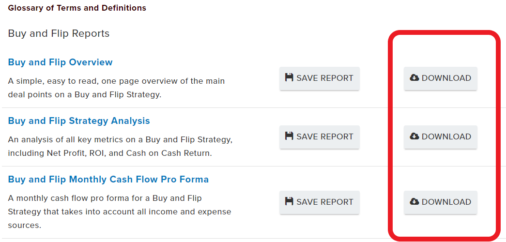
Task: Open the Buy and Flip Overview link
Action: pos(61,62)
